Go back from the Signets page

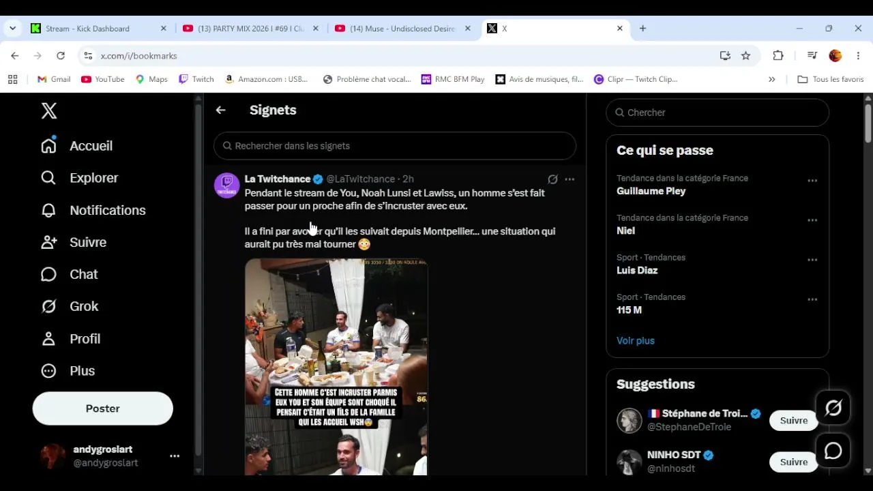[220, 110]
